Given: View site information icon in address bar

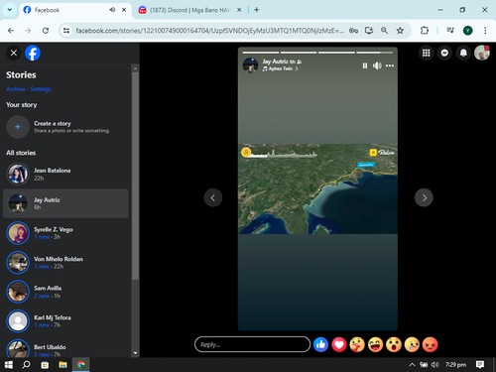Looking at the screenshot, I should (x=66, y=31).
